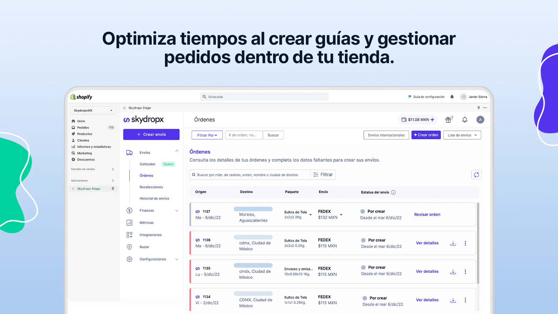The height and width of the screenshot is (314, 558).
Task: Open the FEDEX carrier dropdown for order 1137
Action: 341,215
